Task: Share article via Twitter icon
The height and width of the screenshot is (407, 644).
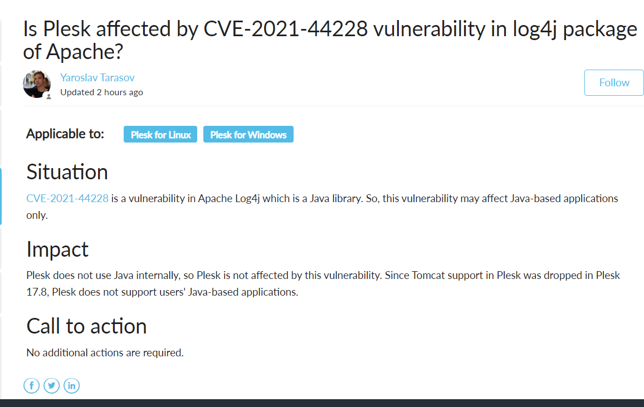Action: (x=51, y=386)
